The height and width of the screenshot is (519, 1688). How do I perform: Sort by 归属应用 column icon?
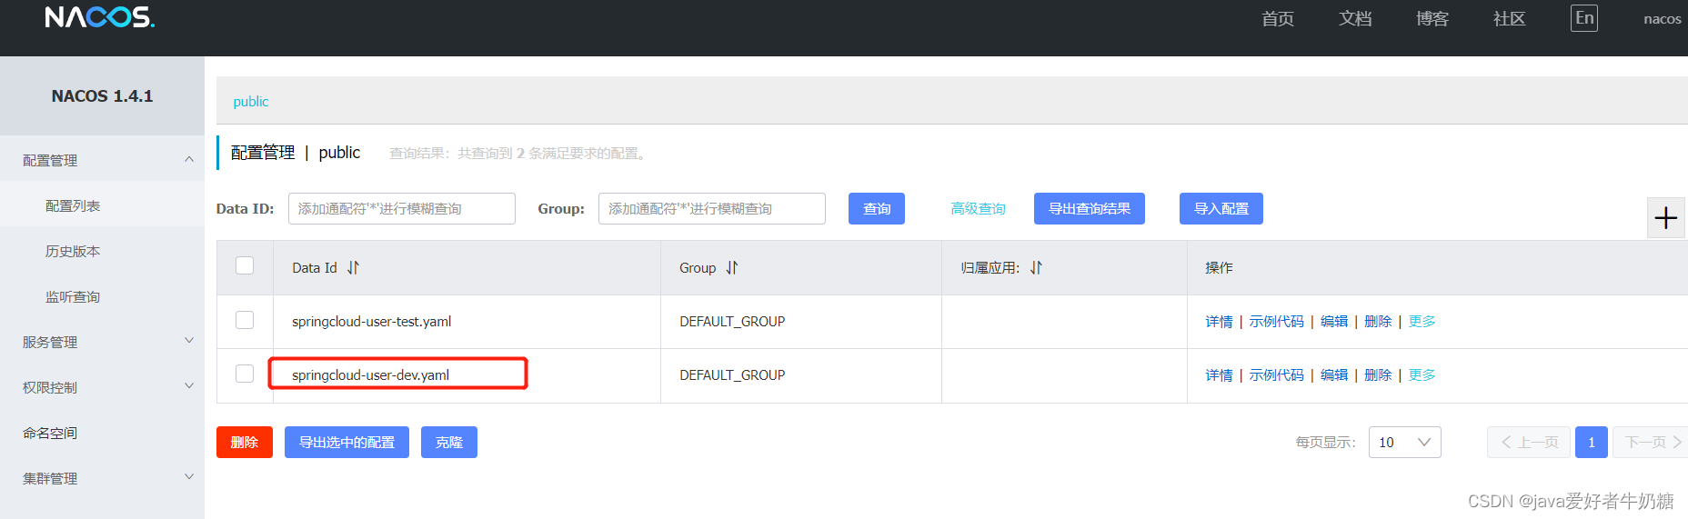coord(1036,268)
